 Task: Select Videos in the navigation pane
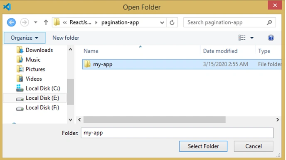click(x=34, y=79)
